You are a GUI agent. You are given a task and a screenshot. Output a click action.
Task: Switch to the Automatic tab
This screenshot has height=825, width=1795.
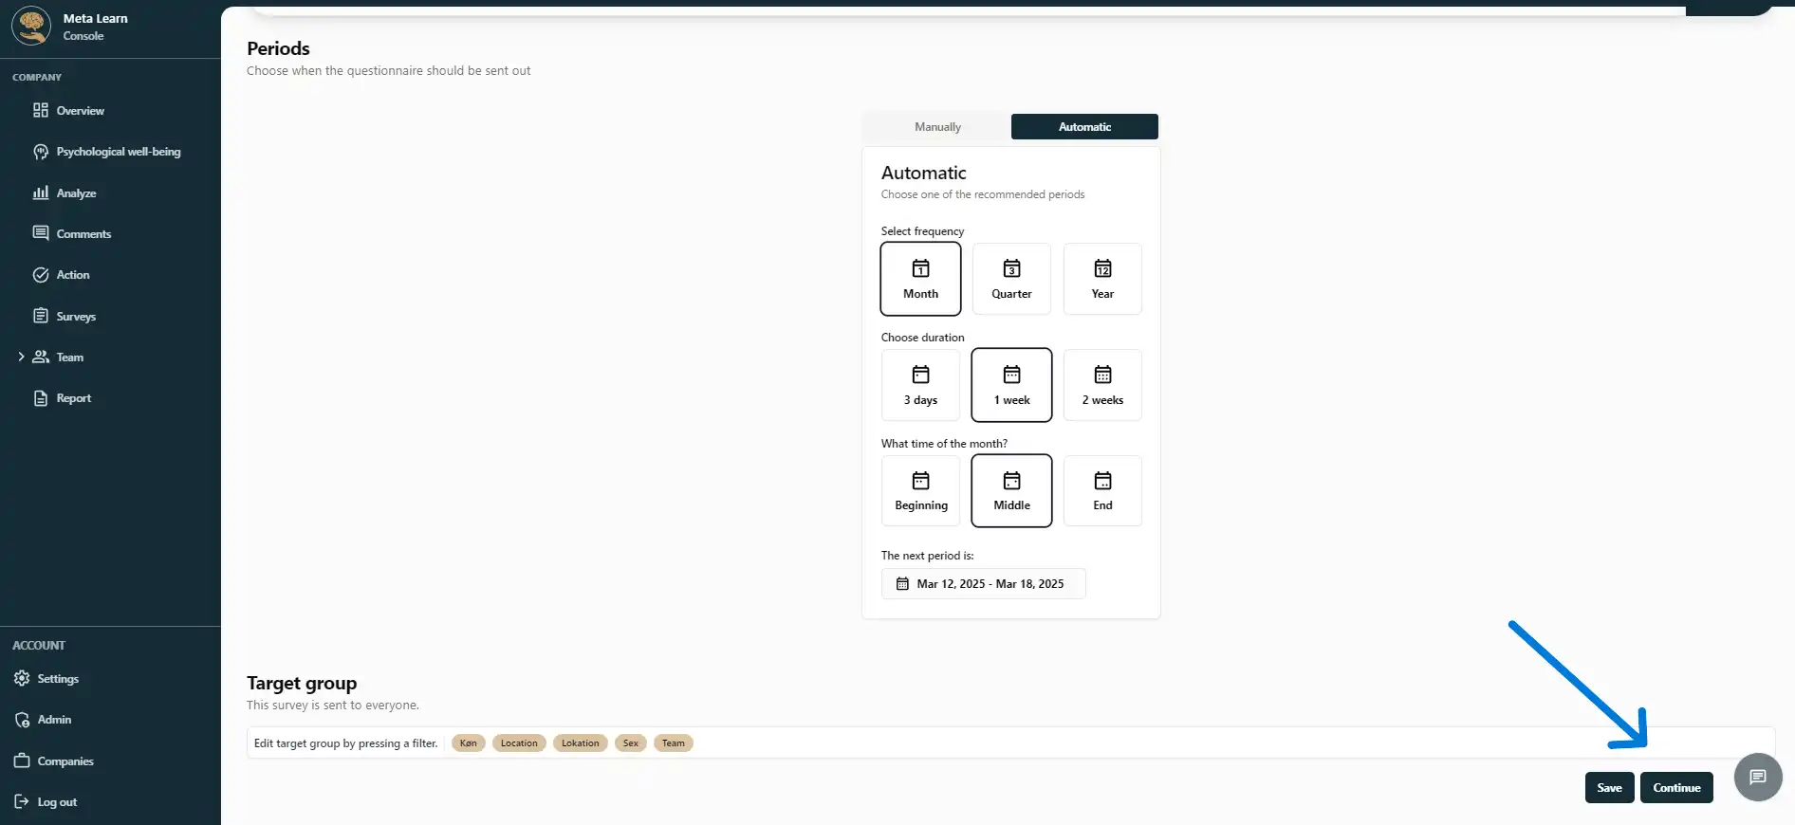1084,127
